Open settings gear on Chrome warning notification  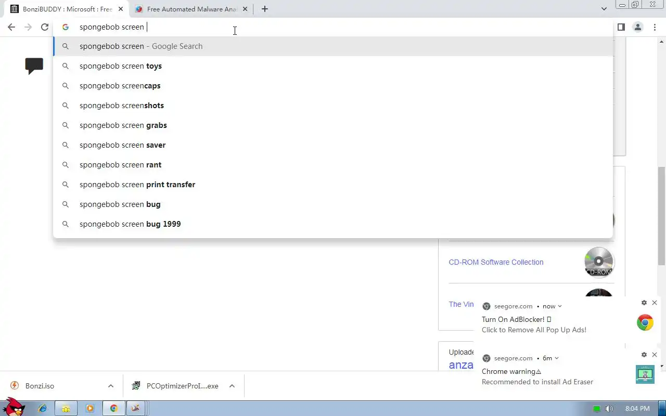tap(644, 355)
